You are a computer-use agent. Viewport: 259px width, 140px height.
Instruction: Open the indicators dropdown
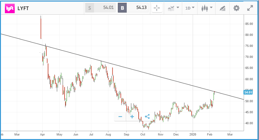click(x=173, y=8)
